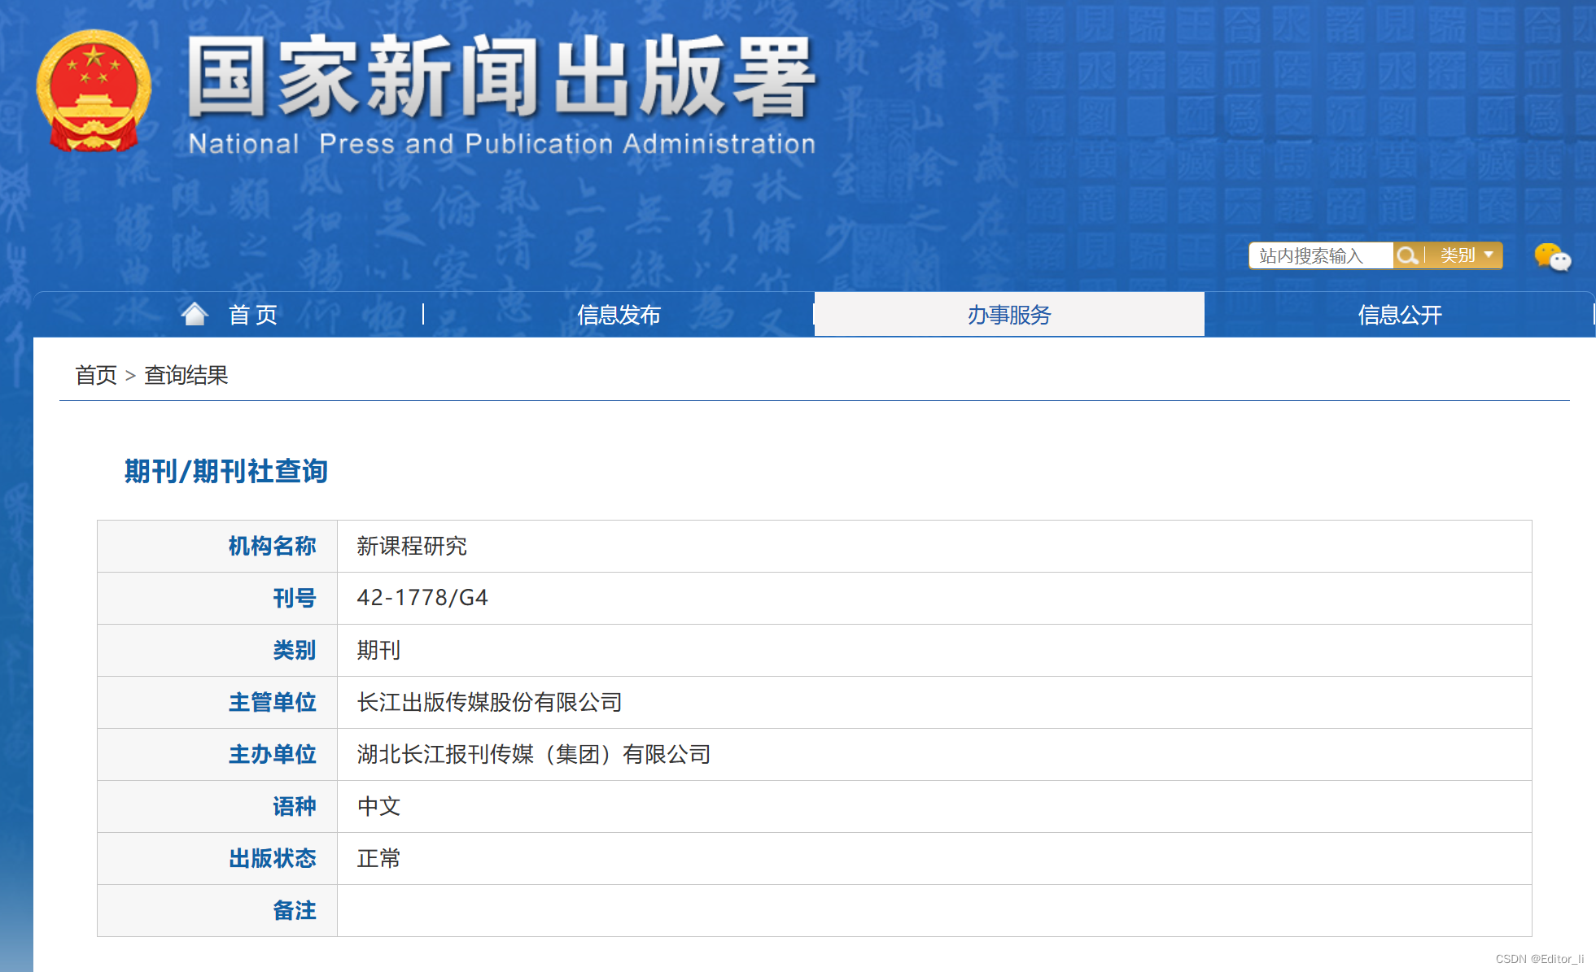Viewport: 1596px width, 972px height.
Task: Click the search magnifier icon
Action: click(1406, 255)
